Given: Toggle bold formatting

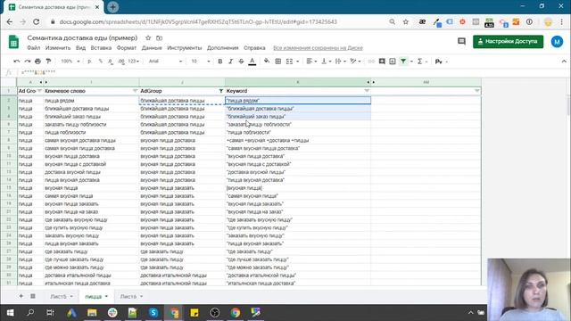Looking at the screenshot, I should 220,62.
